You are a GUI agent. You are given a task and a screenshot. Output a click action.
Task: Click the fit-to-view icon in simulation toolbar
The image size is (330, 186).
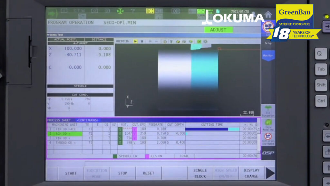(x=205, y=41)
